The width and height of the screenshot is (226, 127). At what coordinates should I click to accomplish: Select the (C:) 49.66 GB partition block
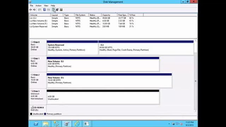146,48
